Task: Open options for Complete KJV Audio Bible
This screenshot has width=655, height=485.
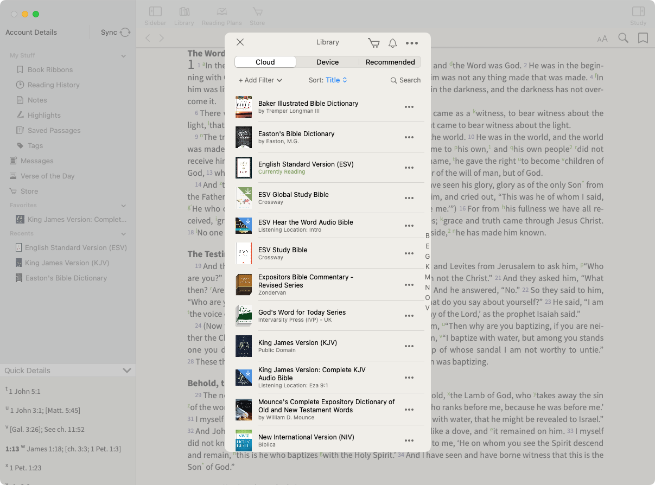Action: (410, 378)
